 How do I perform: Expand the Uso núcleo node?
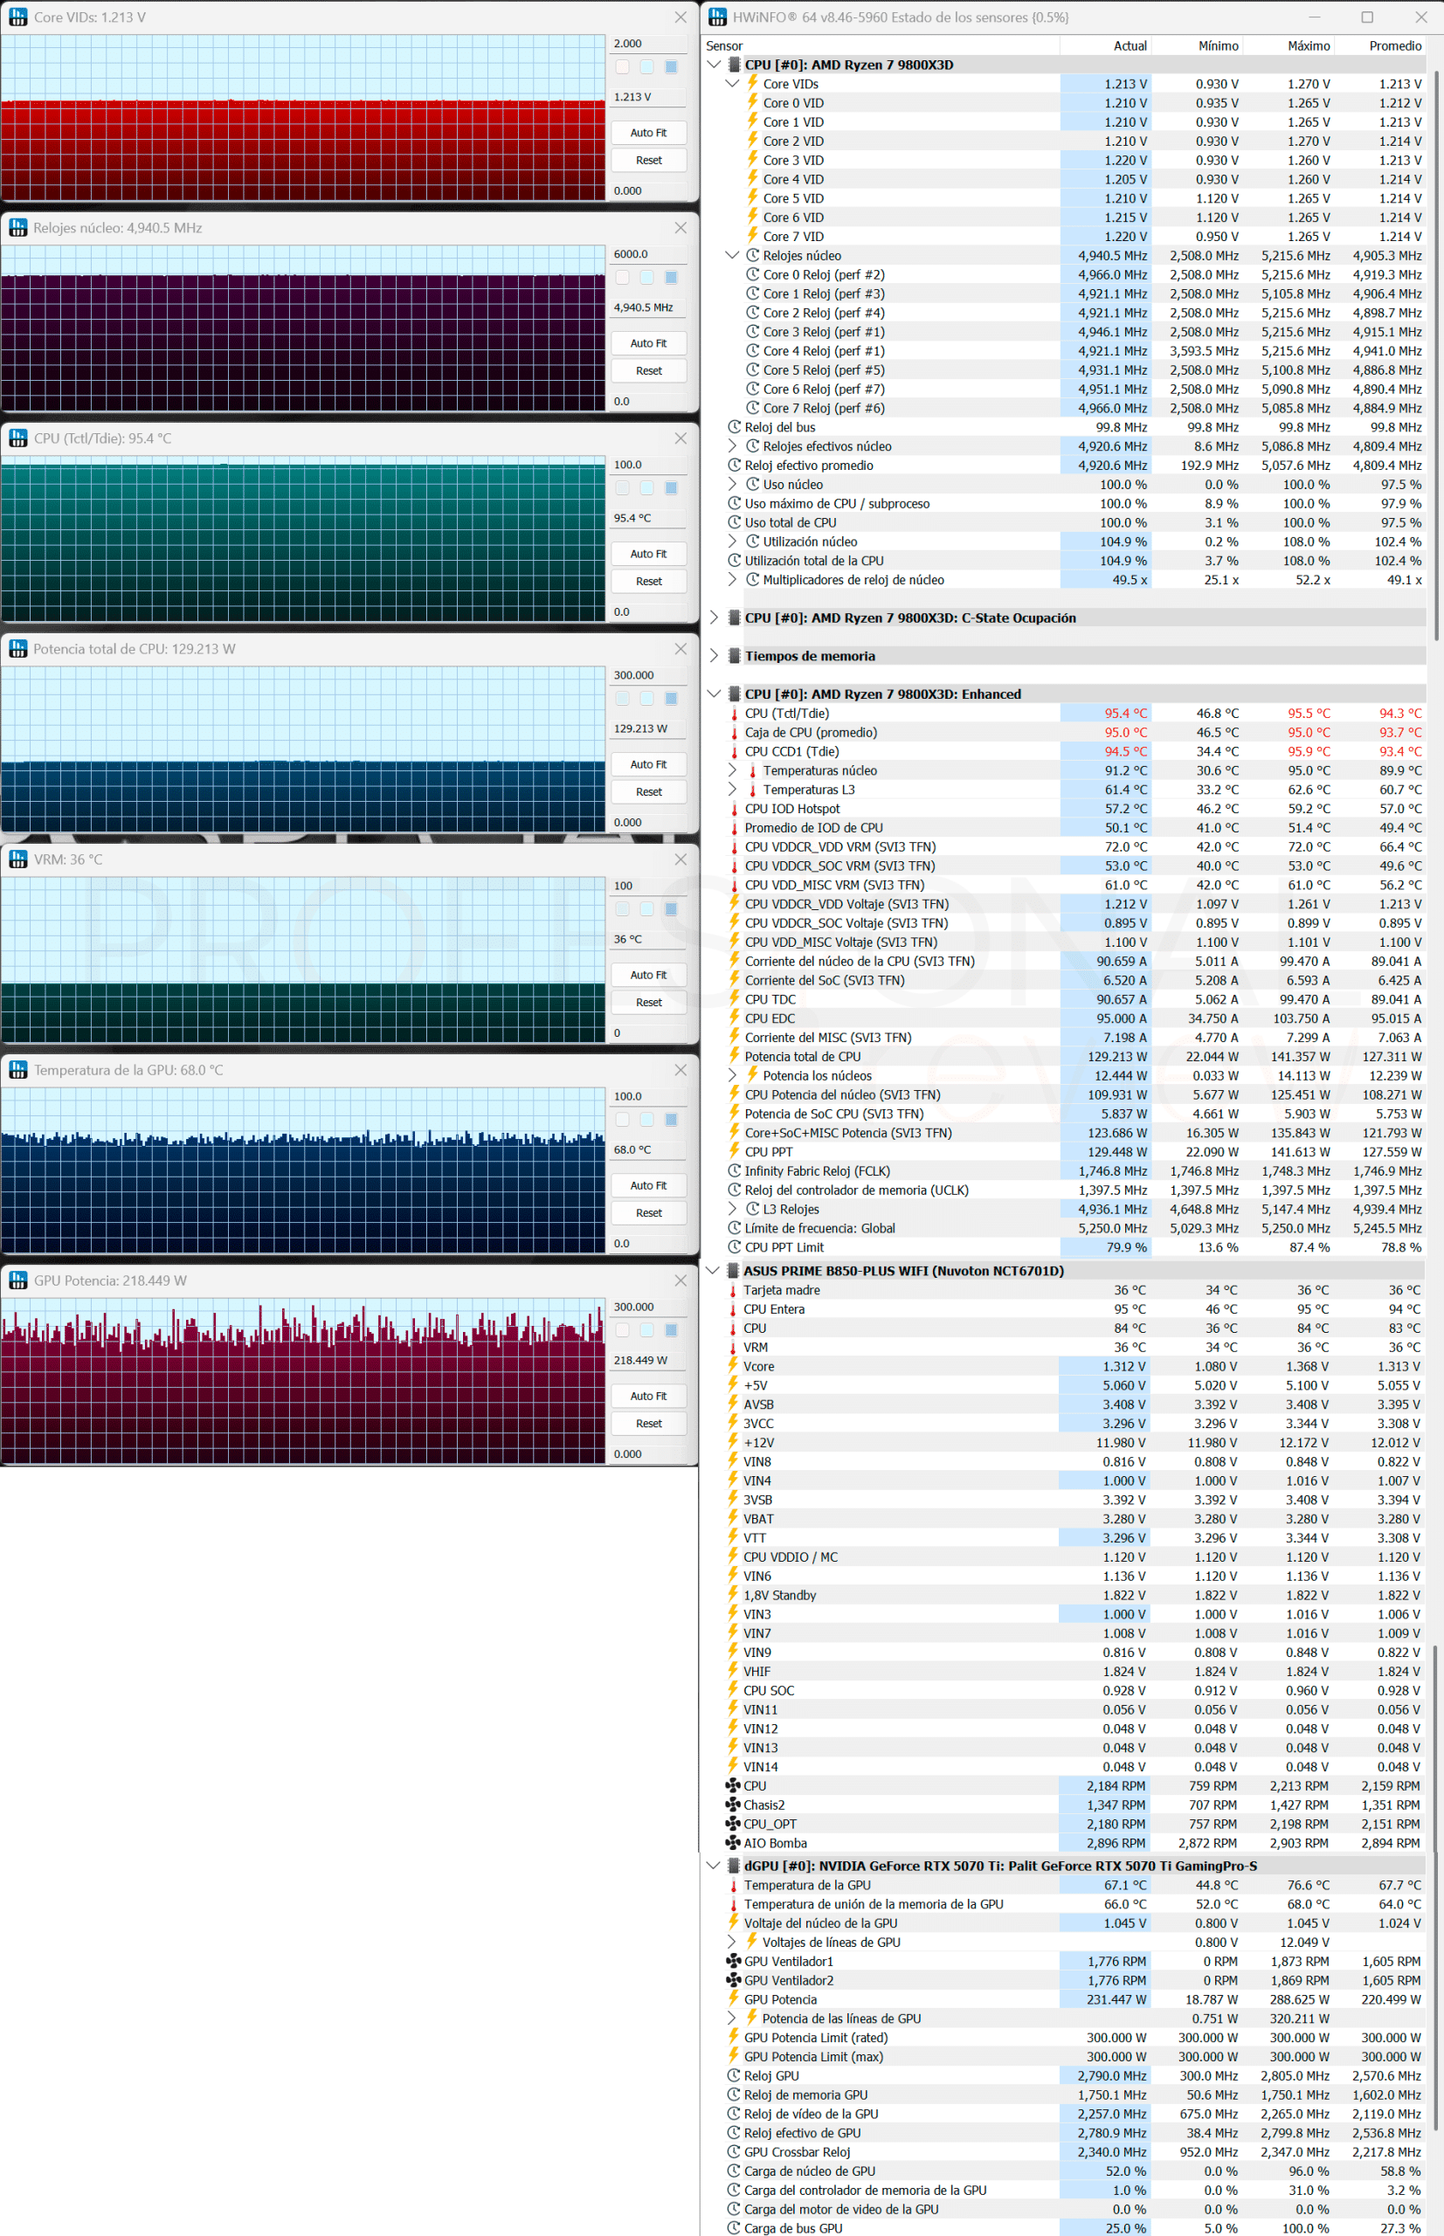coord(732,484)
